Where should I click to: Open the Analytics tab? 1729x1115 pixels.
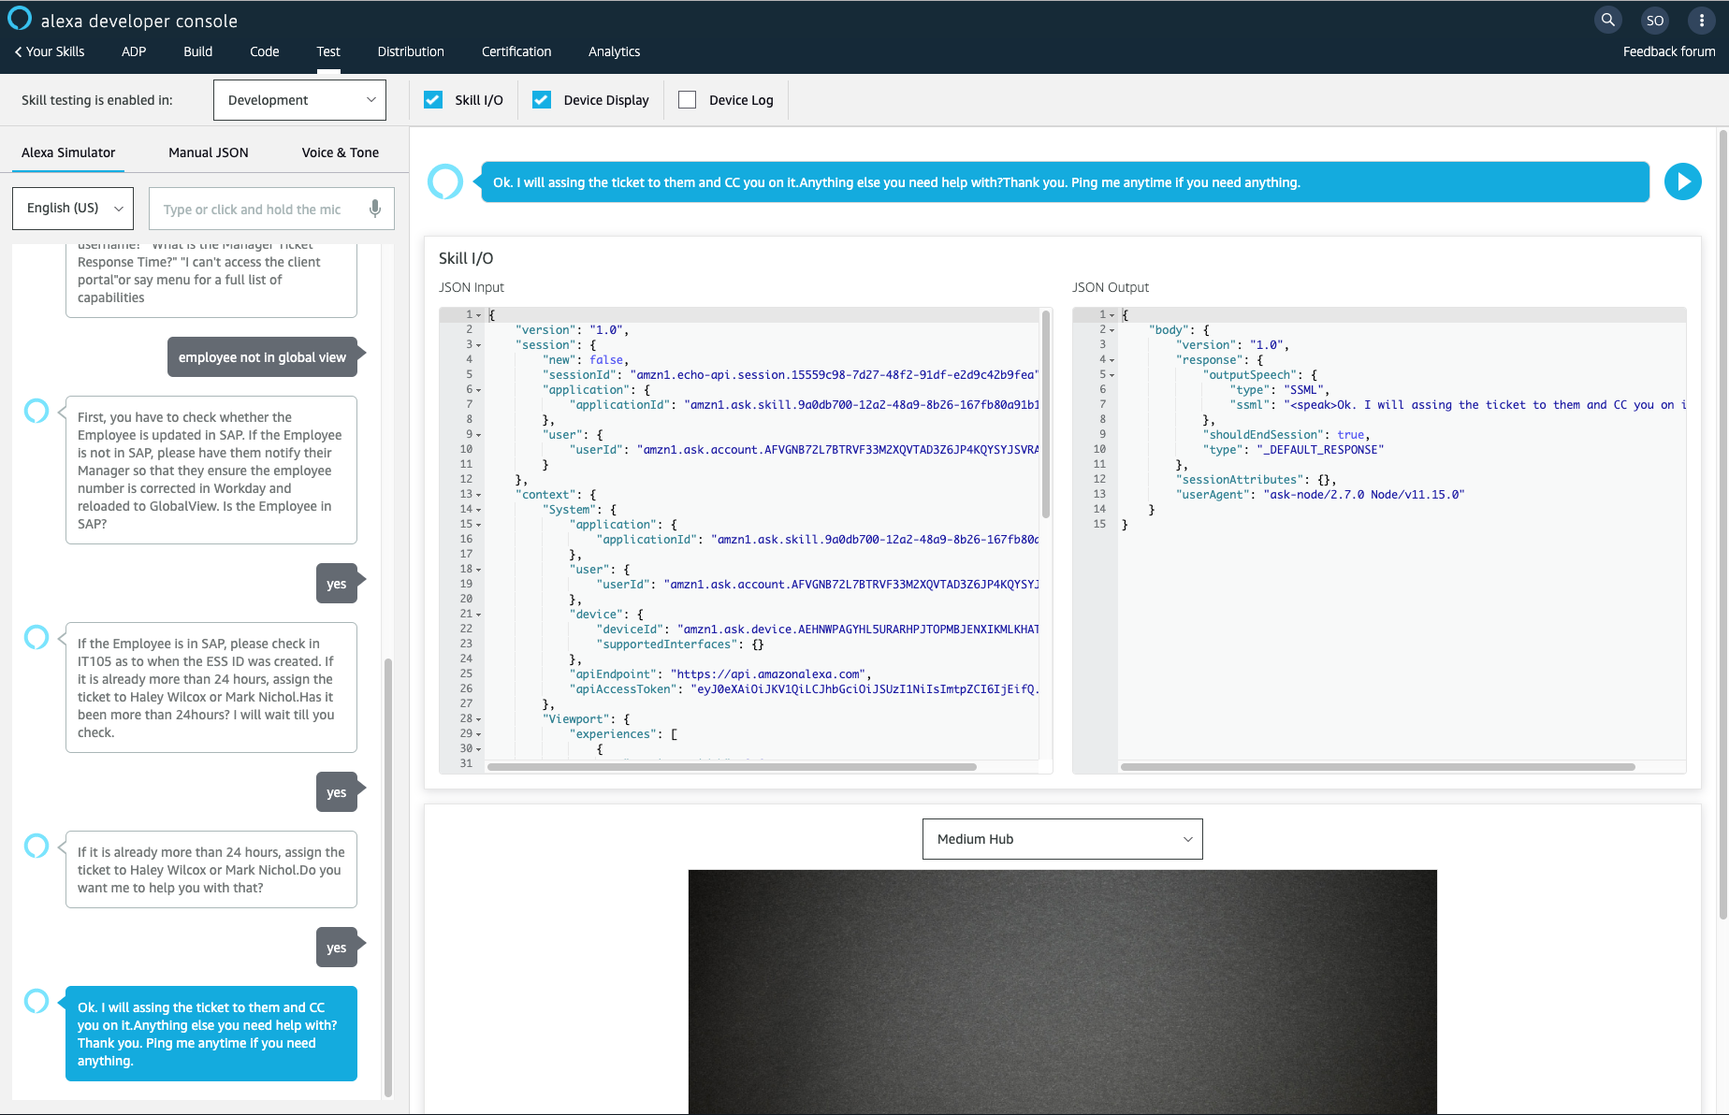(x=615, y=51)
